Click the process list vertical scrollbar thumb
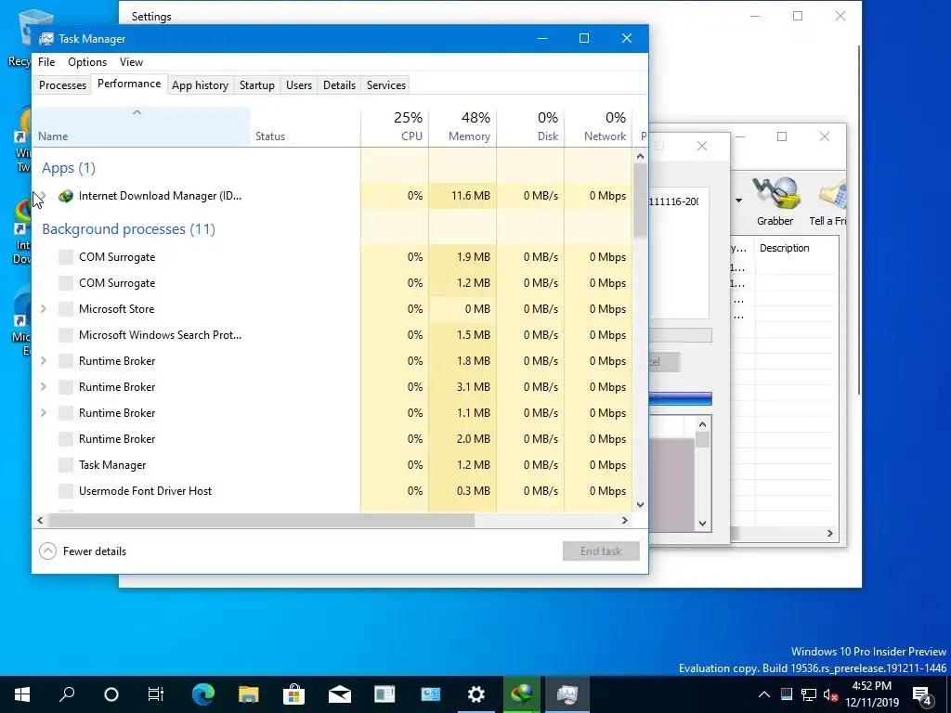Screen dimensions: 951x713 click(x=640, y=201)
